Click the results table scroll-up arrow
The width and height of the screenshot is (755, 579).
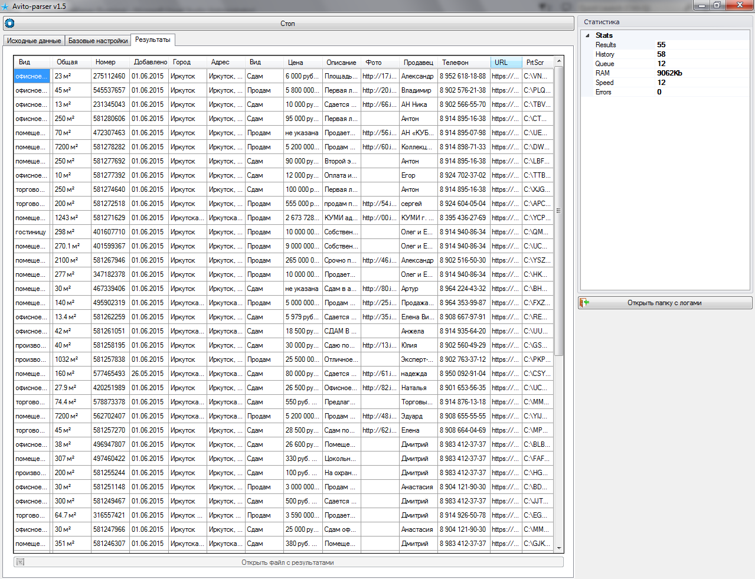point(559,61)
